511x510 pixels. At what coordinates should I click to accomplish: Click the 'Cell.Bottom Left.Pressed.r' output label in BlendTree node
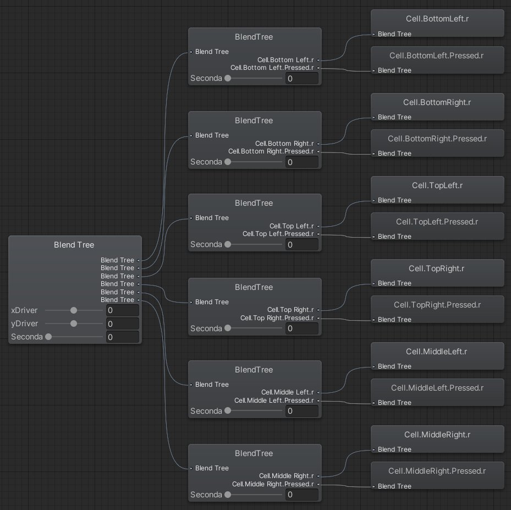pos(272,68)
